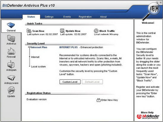Open the Events tab
163x122 pixels.
[67, 17]
